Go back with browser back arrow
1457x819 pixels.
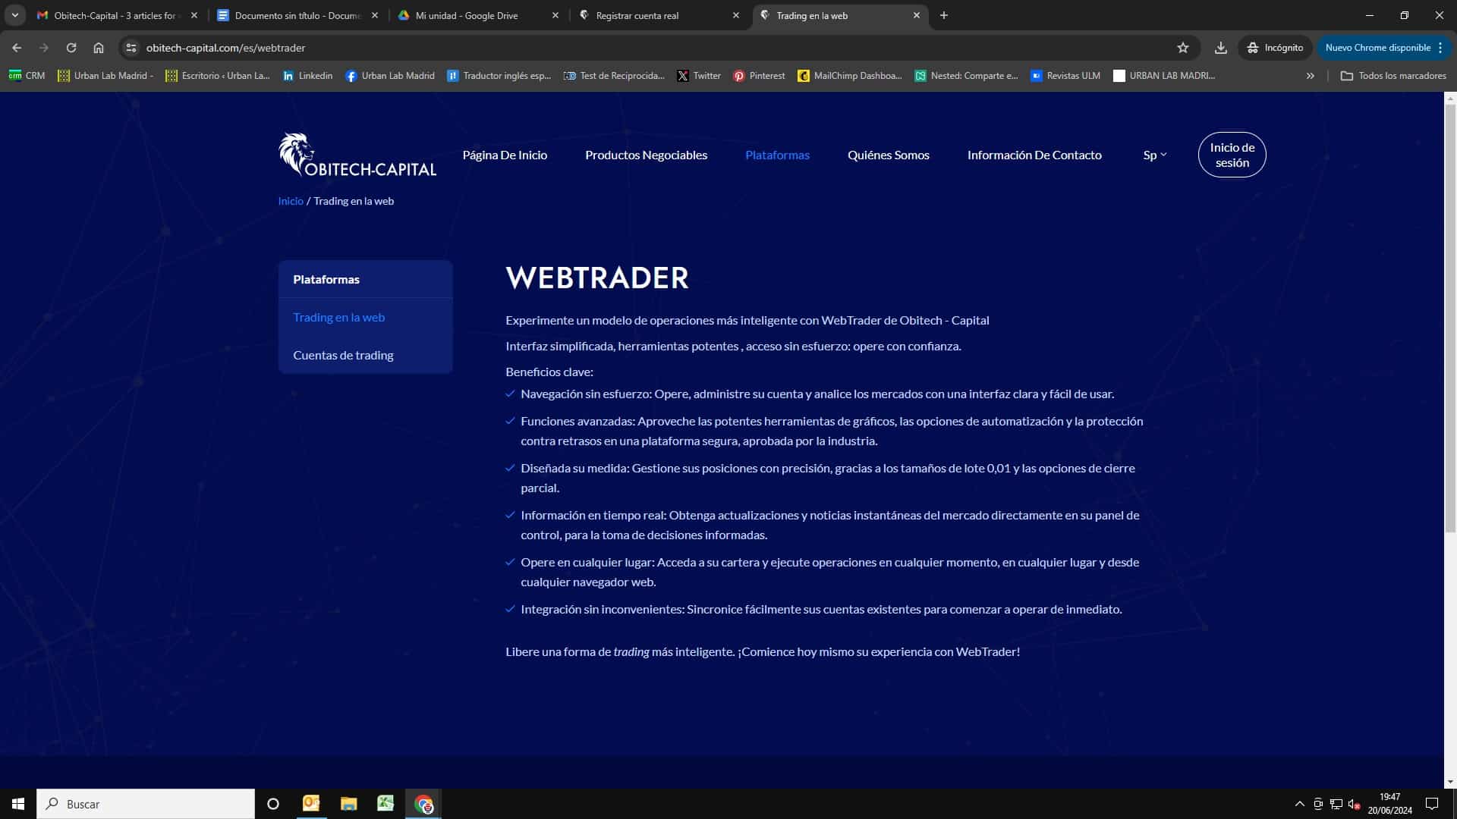pos(17,48)
